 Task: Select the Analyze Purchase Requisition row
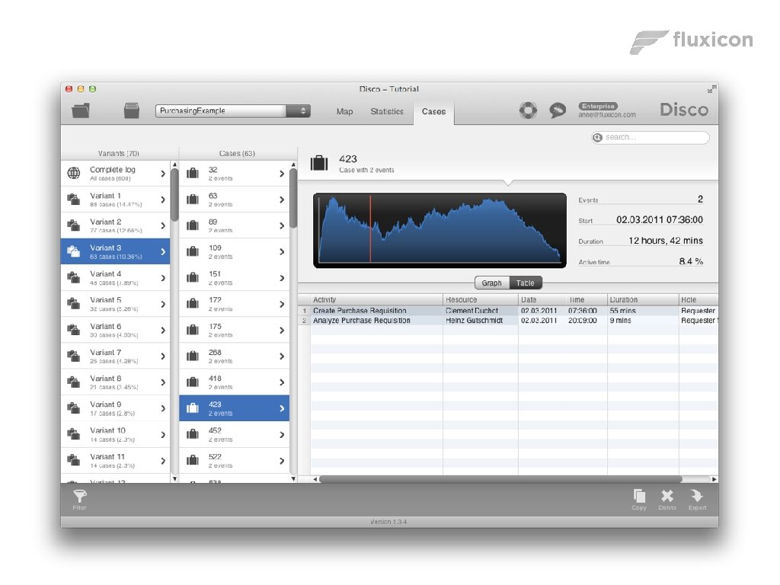[508, 321]
